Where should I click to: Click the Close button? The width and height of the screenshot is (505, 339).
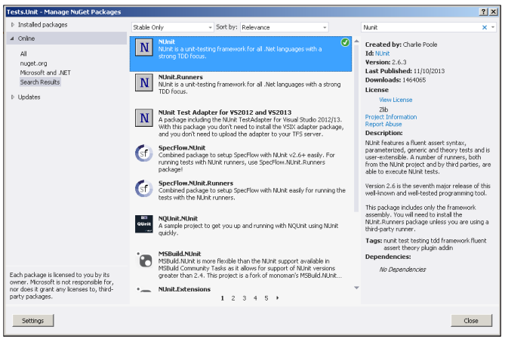[x=471, y=321]
